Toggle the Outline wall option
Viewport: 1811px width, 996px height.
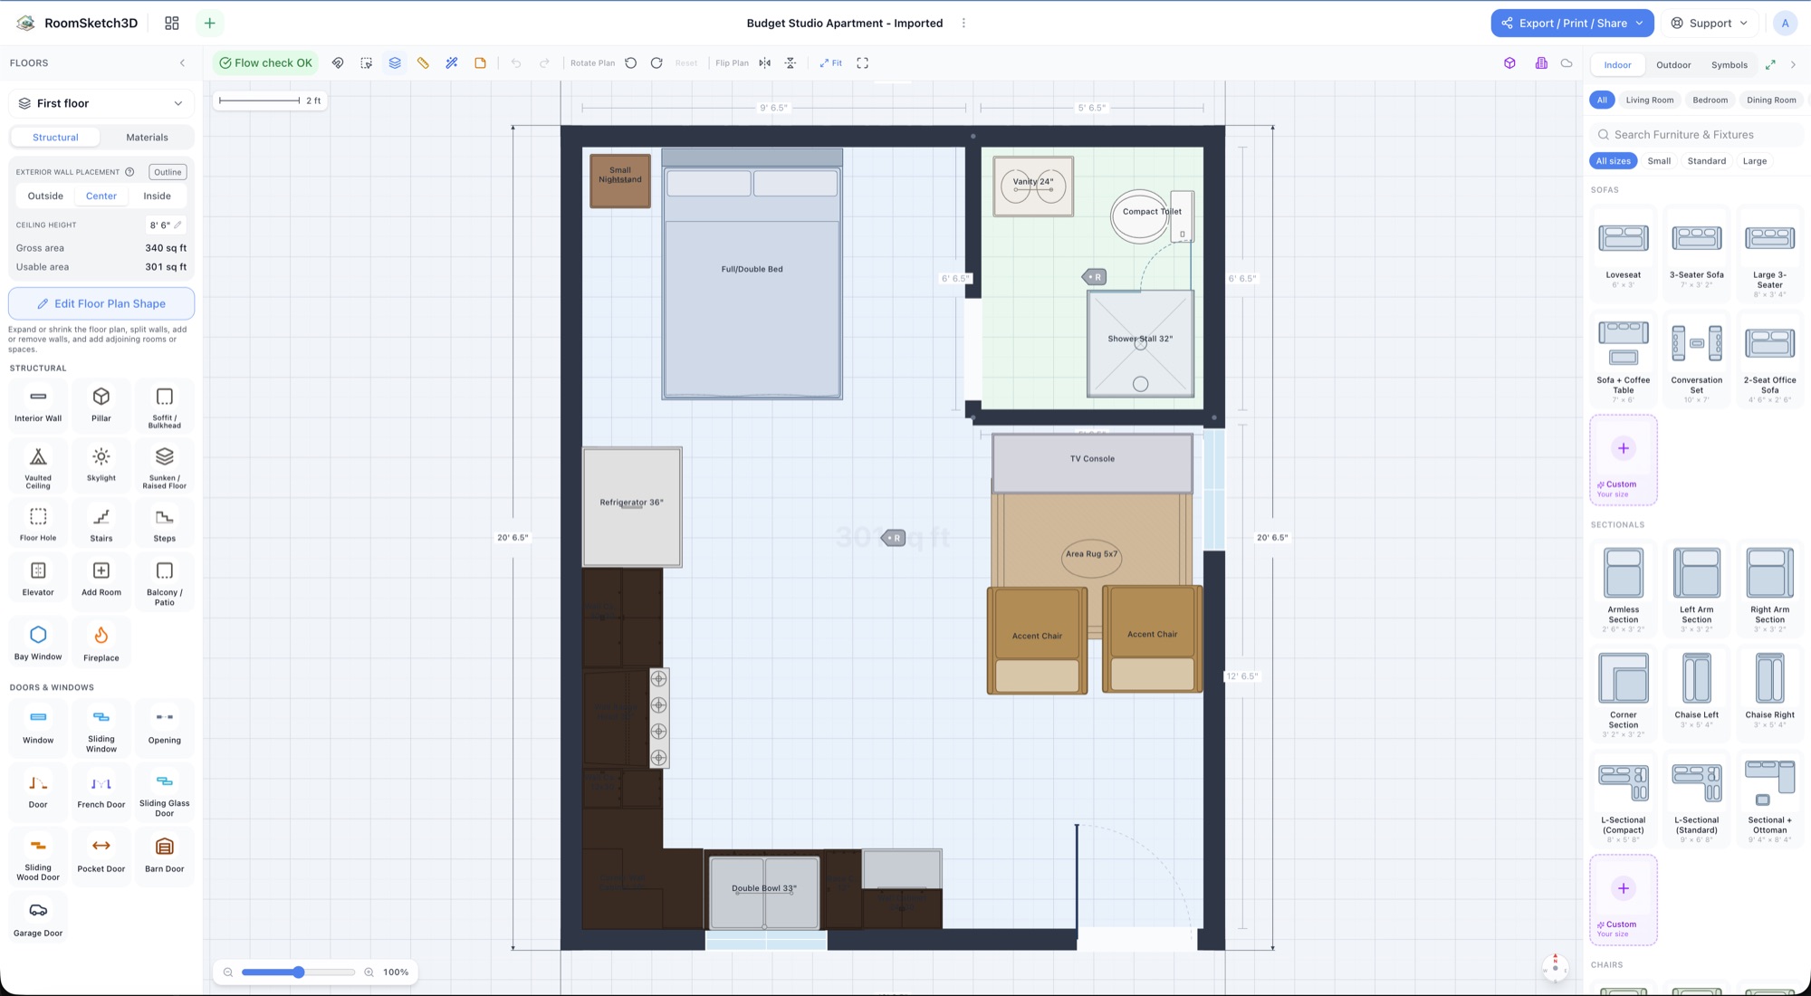[168, 172]
